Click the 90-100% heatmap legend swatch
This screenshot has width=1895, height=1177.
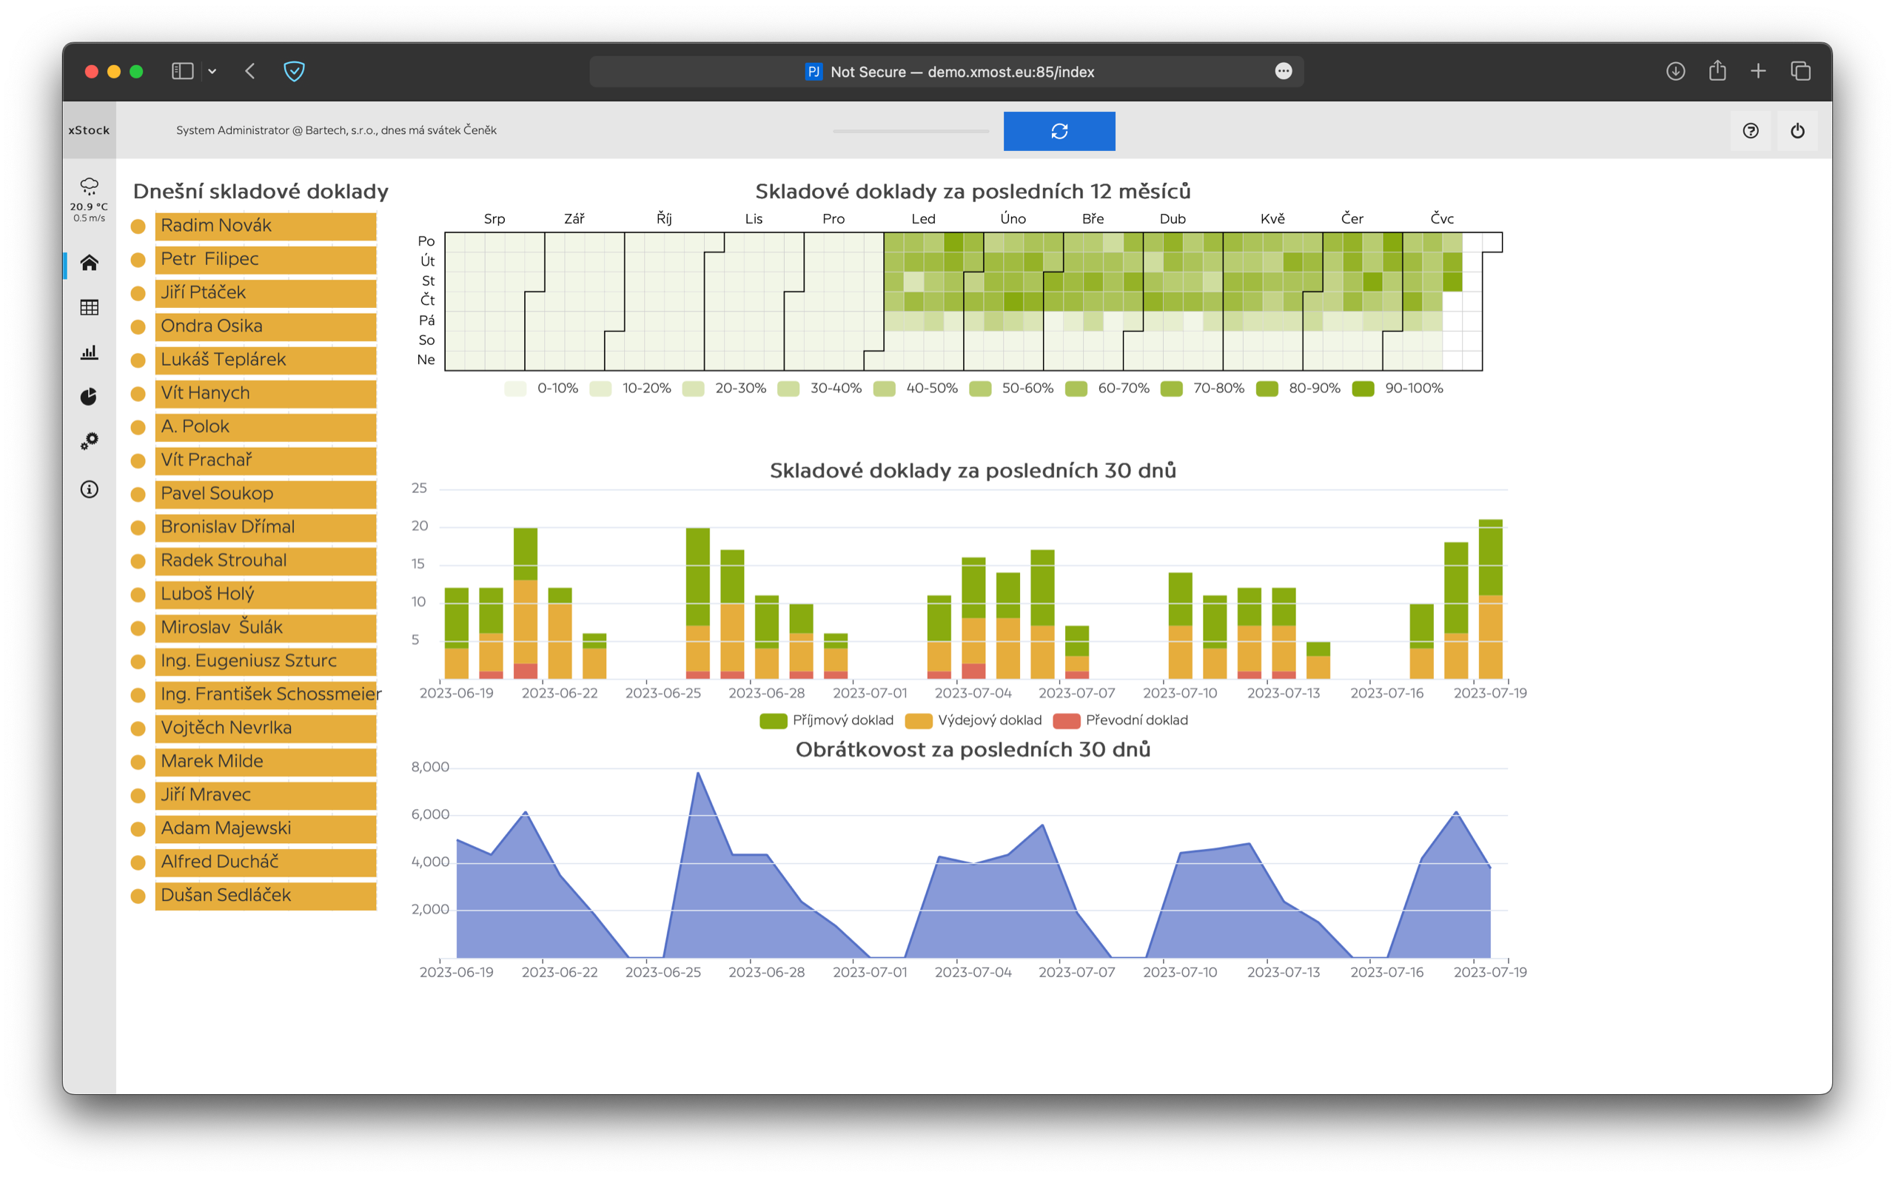1364,389
